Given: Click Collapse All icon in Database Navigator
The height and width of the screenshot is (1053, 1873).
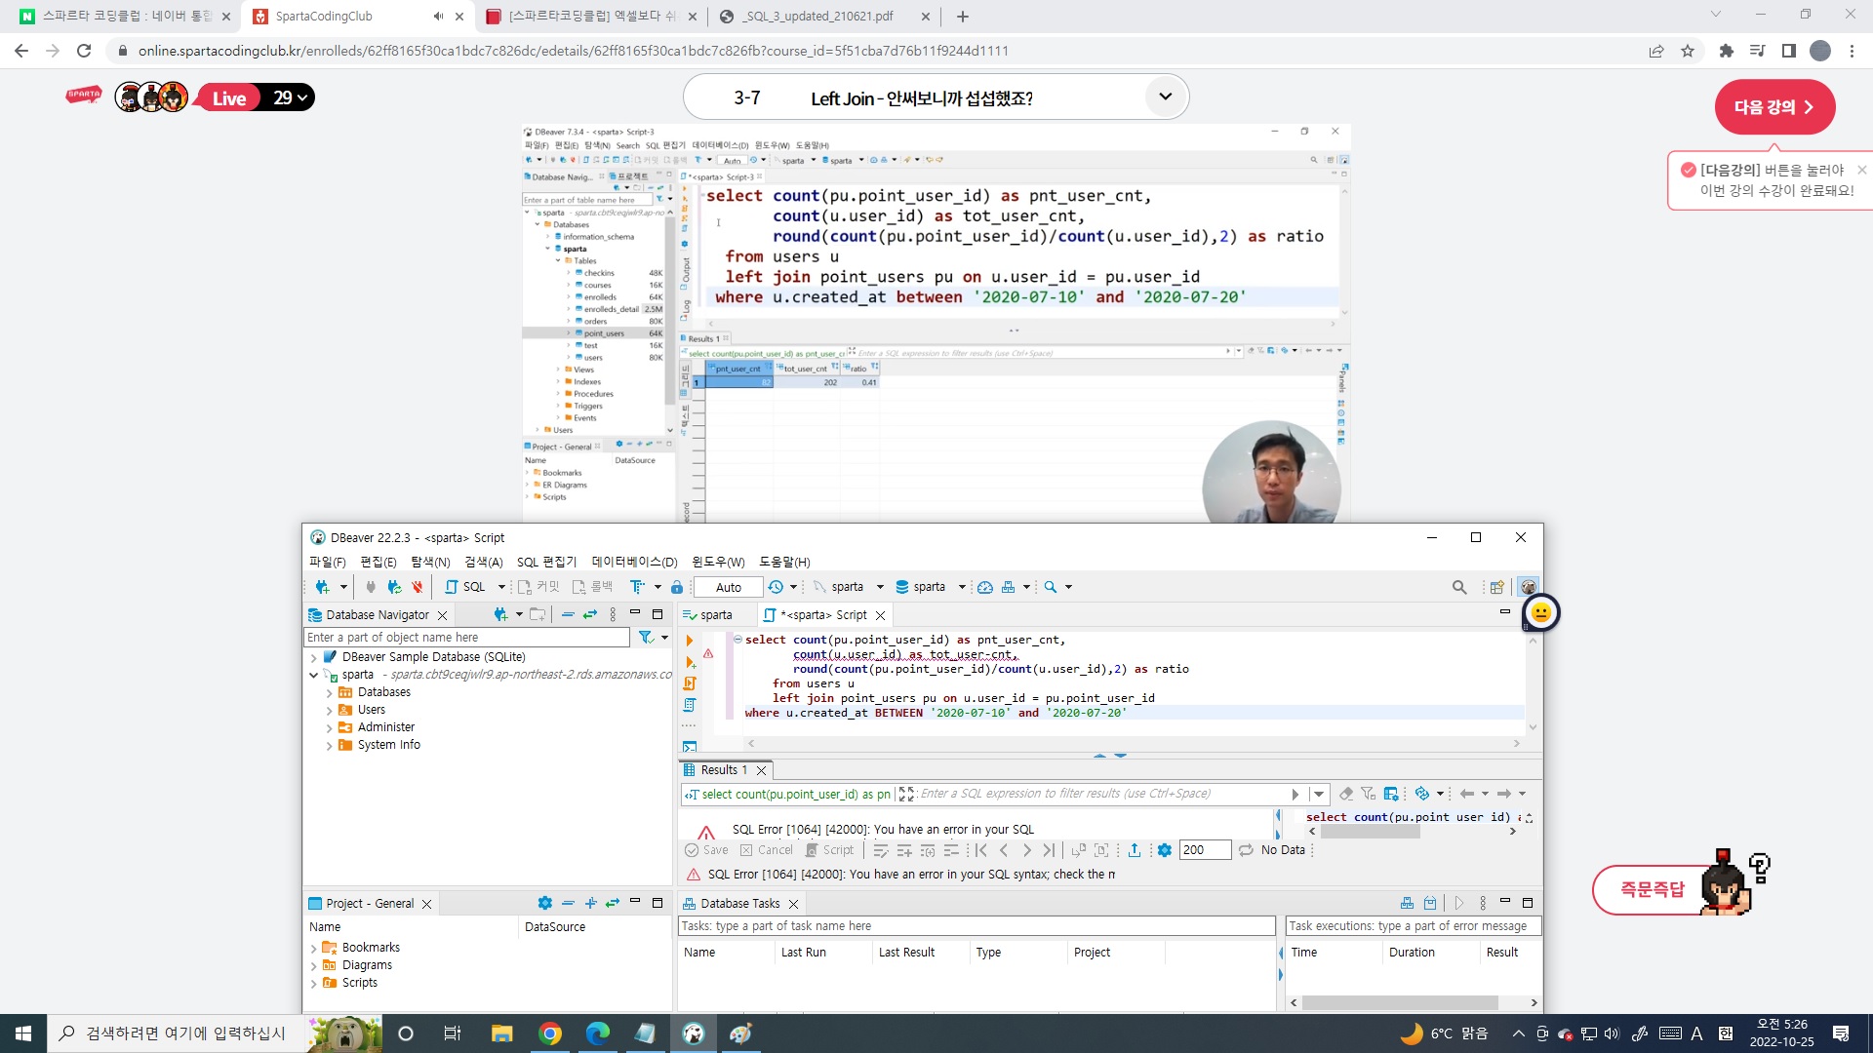Looking at the screenshot, I should 568,615.
